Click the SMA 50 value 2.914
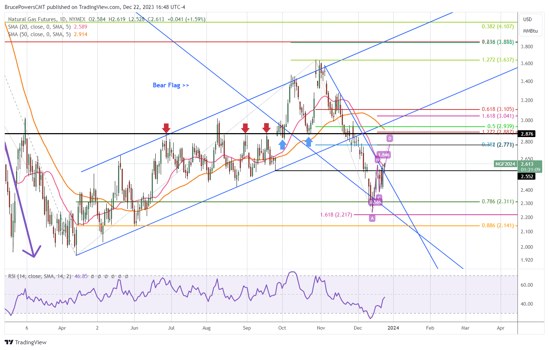The image size is (549, 350). [81, 34]
